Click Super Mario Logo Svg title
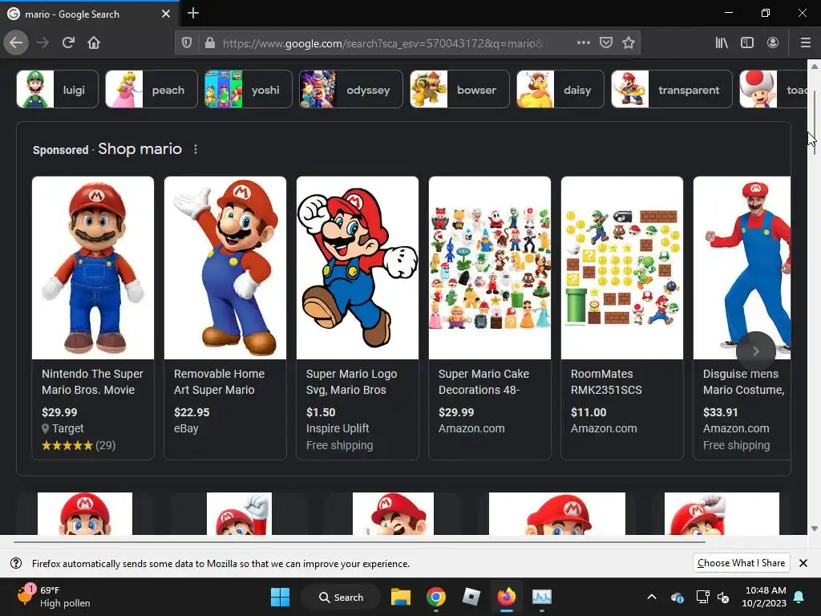The height and width of the screenshot is (616, 821). [x=351, y=382]
